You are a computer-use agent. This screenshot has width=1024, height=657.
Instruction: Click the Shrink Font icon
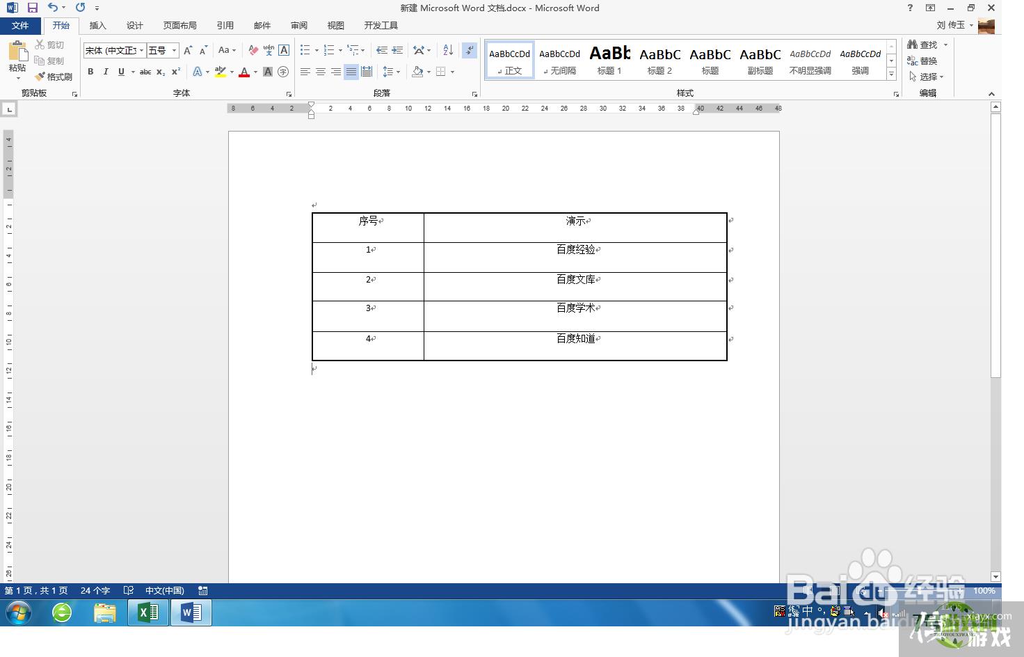tap(203, 50)
